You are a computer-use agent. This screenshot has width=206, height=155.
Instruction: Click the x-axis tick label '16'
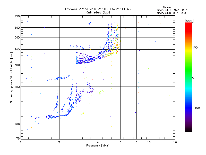(x=175, y=142)
